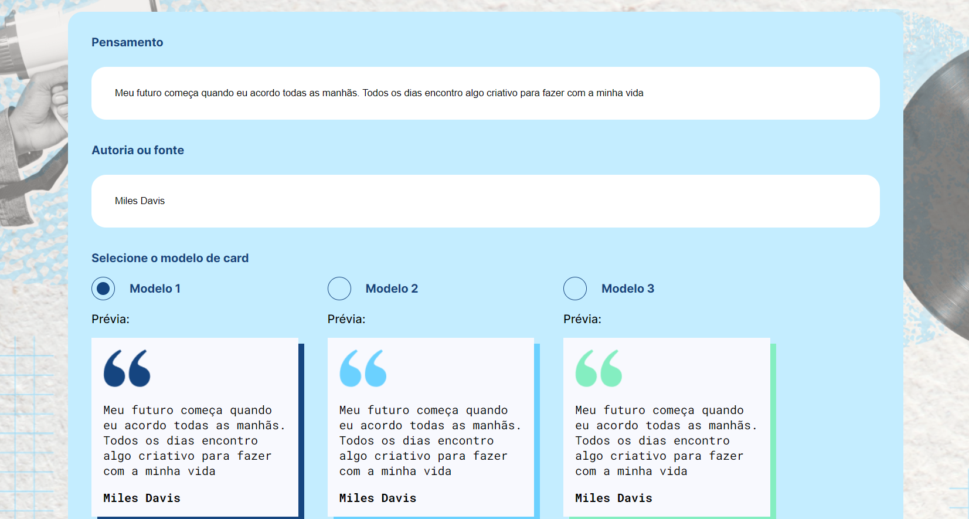
Task: Select the Modelo 1 radio button
Action: coord(103,289)
